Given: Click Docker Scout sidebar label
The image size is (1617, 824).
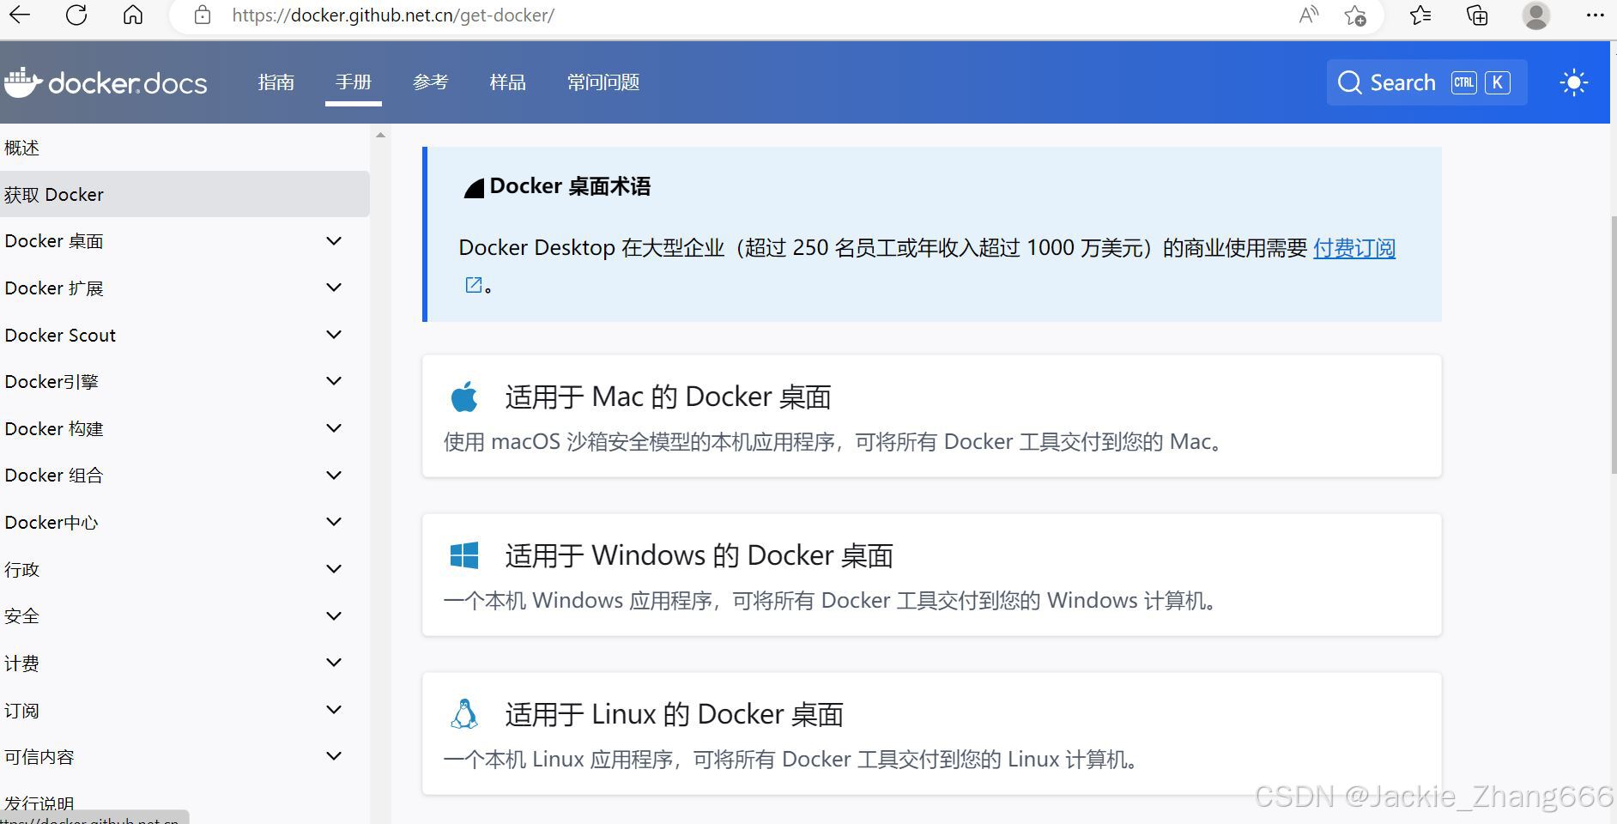Looking at the screenshot, I should [60, 335].
